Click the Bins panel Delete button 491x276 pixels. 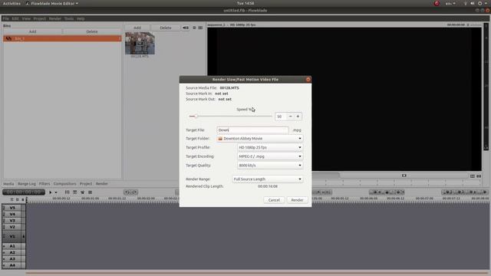92,31
